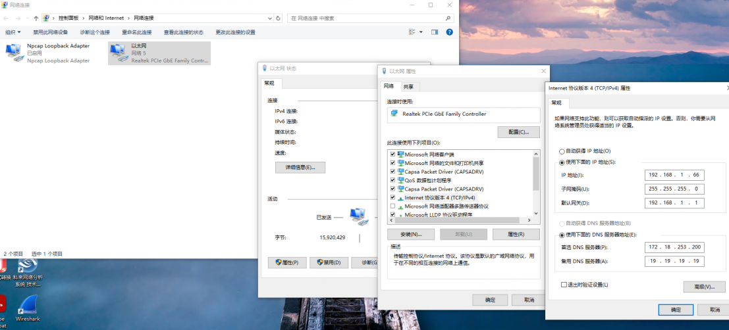Viewport: 729px width, 330px height.
Task: Click 以太网 状态 title bar icon
Action: tap(265, 68)
